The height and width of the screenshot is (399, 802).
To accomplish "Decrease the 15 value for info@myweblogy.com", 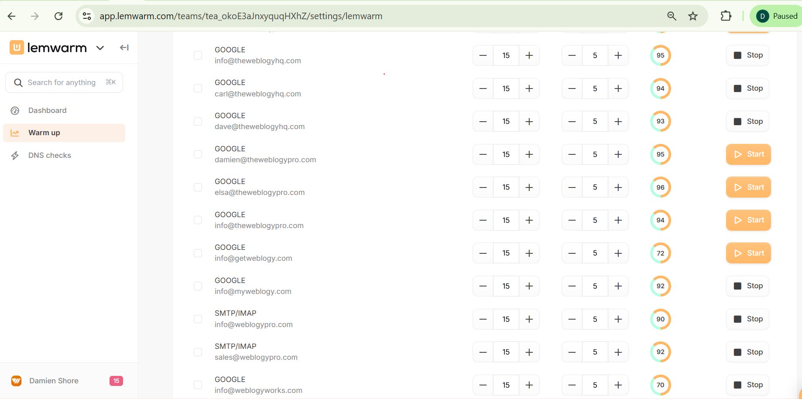I will point(483,286).
